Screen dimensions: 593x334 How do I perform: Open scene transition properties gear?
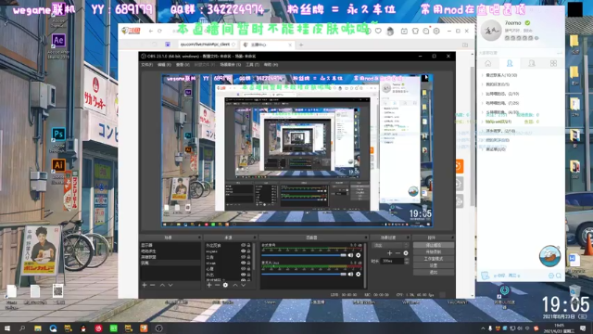coord(406,253)
